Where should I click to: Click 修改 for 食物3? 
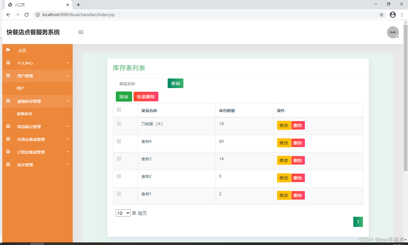point(284,160)
